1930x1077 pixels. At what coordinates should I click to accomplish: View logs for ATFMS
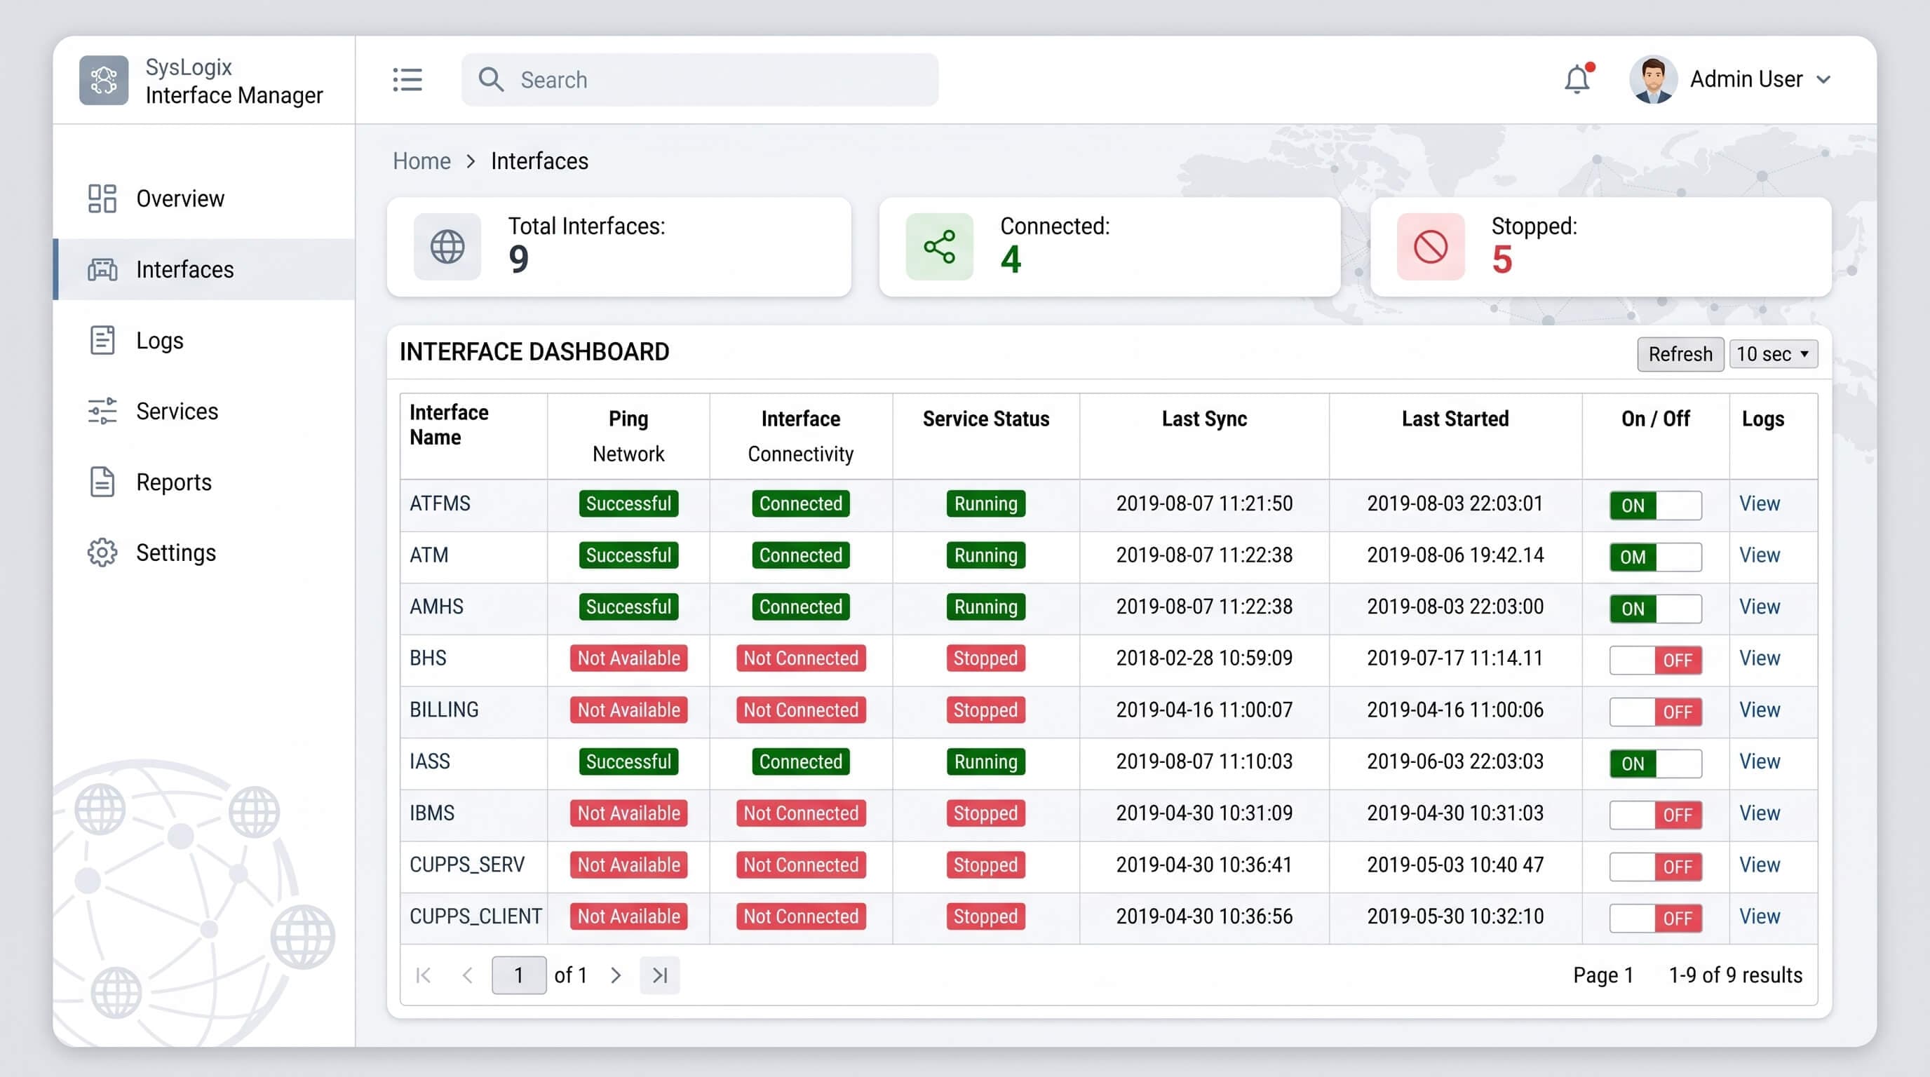(x=1759, y=503)
